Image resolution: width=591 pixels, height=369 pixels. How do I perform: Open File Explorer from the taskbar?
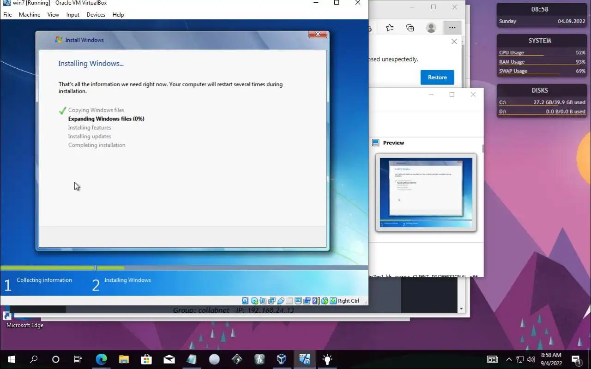point(124,359)
